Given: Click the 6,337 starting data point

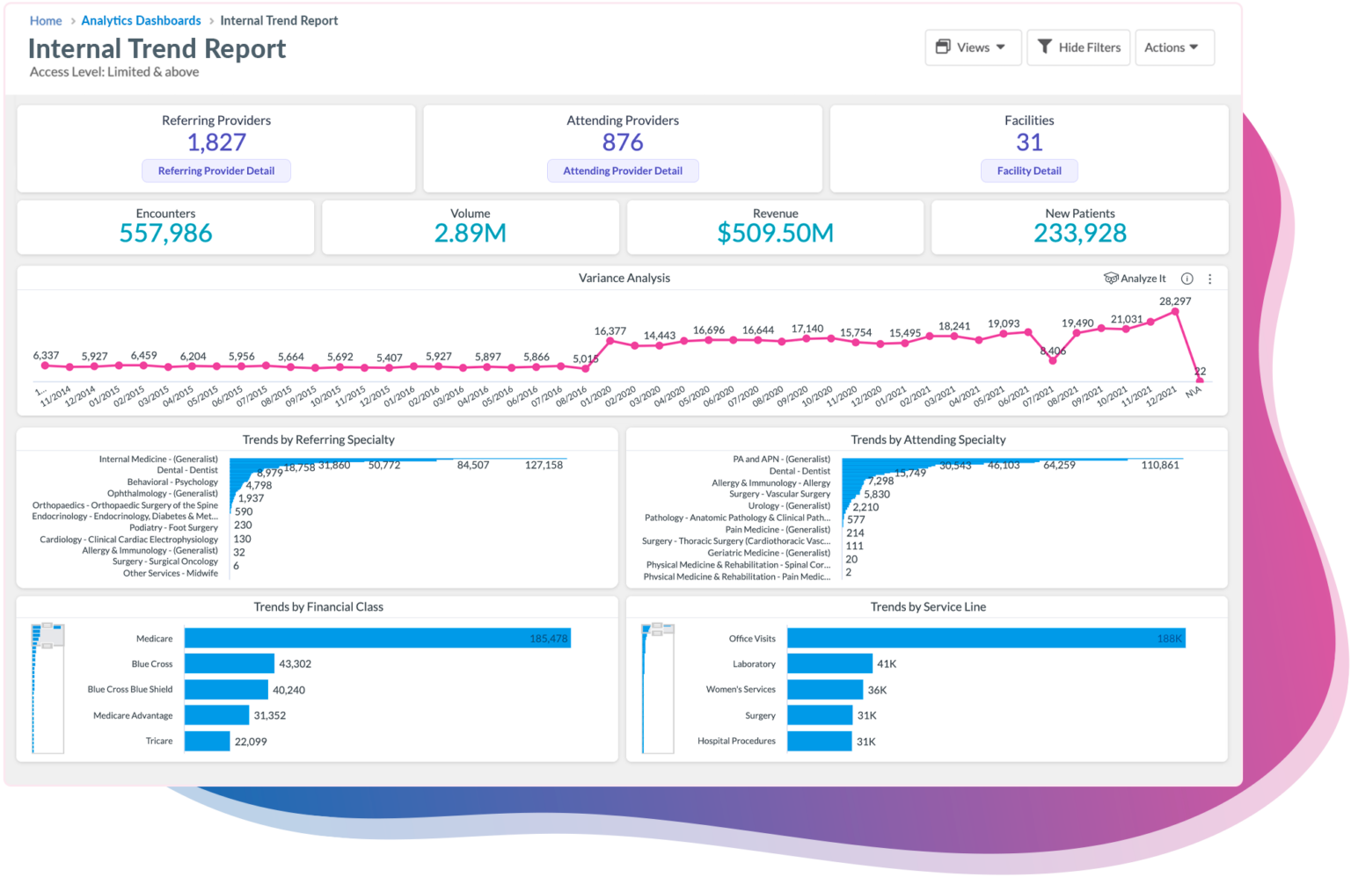Looking at the screenshot, I should [x=46, y=366].
